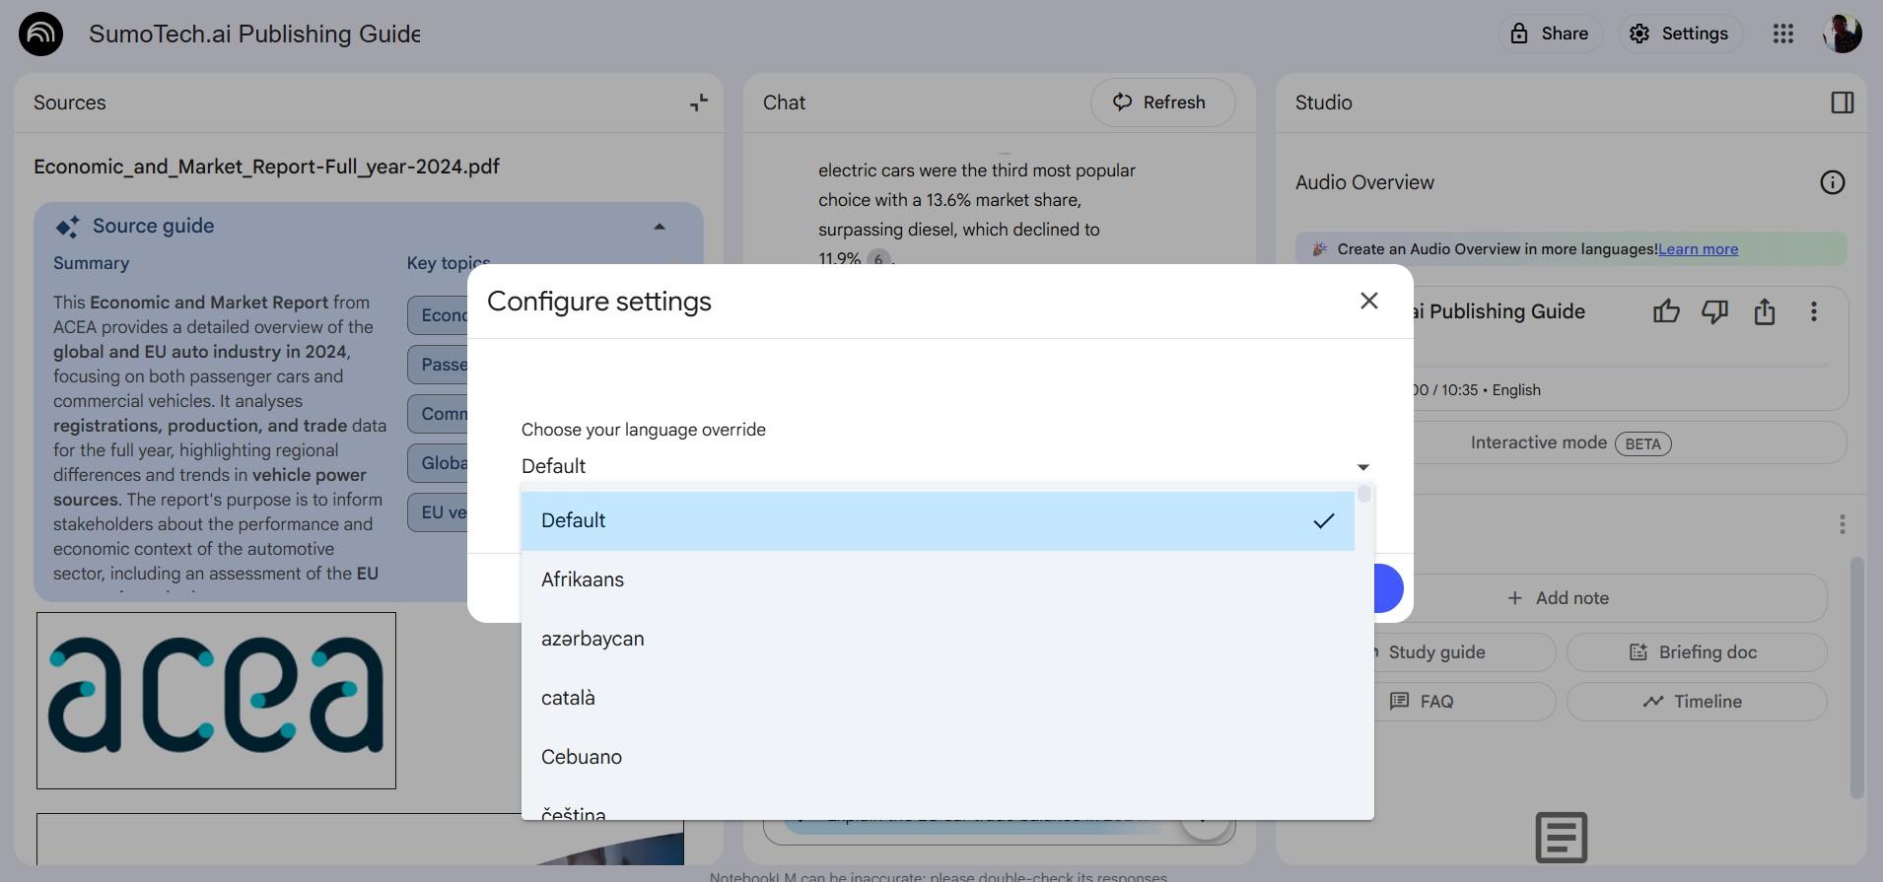1883x882 pixels.
Task: Generate a Timeline
Action: pos(1696,702)
